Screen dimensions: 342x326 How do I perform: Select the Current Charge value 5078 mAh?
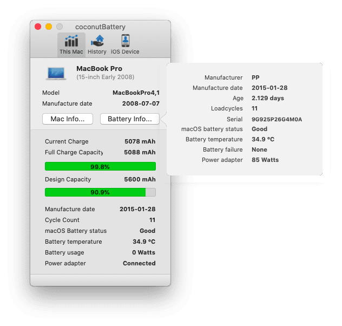[140, 141]
